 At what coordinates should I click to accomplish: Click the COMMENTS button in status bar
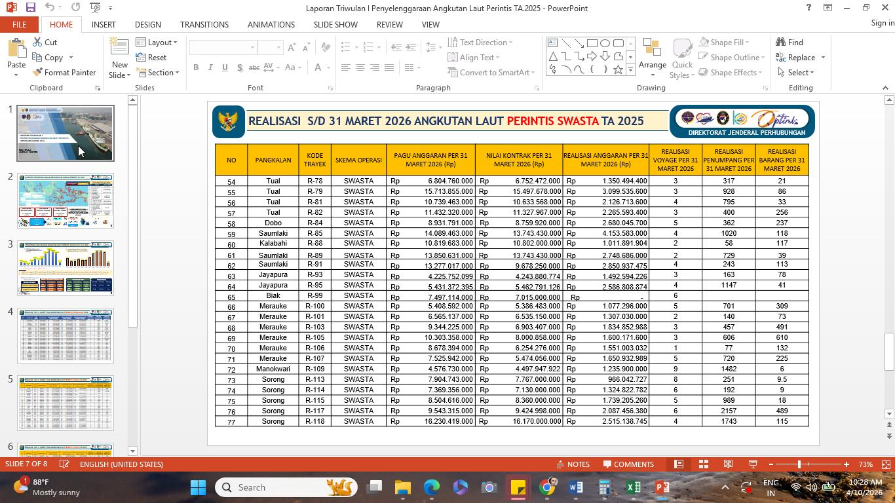[628, 464]
